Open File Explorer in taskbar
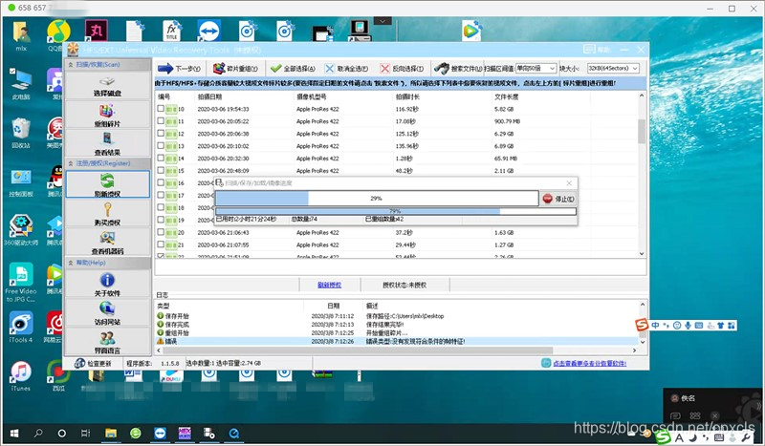The image size is (765, 446). (111, 433)
